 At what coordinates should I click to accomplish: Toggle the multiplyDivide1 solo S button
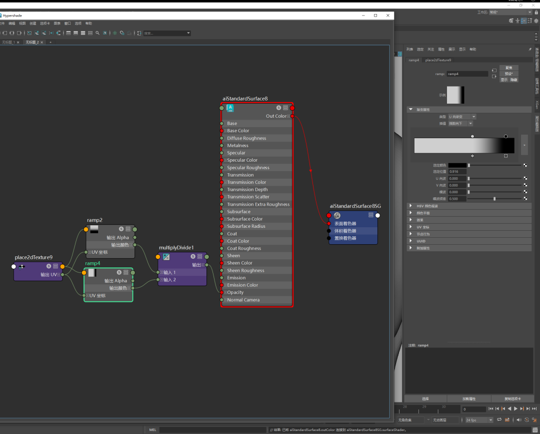(x=193, y=256)
